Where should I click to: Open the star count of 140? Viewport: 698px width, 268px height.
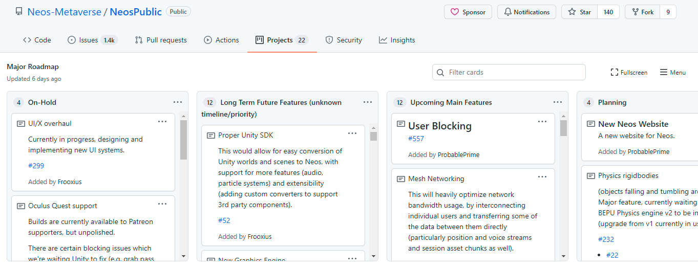[608, 12]
